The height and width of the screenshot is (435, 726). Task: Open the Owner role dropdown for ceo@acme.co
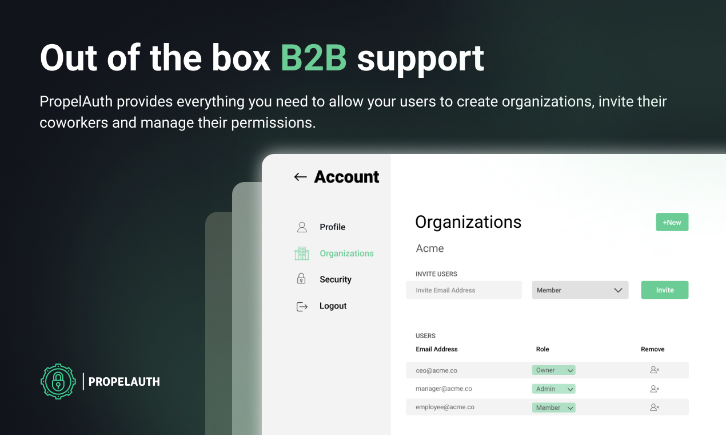[553, 370]
